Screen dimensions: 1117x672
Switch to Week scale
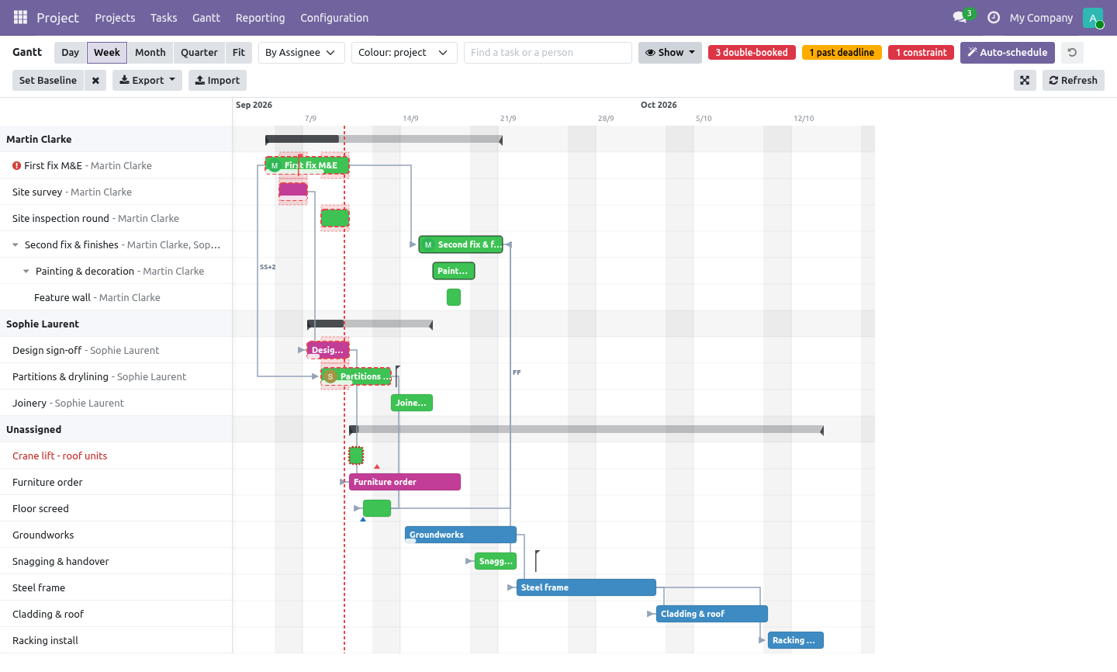click(107, 53)
